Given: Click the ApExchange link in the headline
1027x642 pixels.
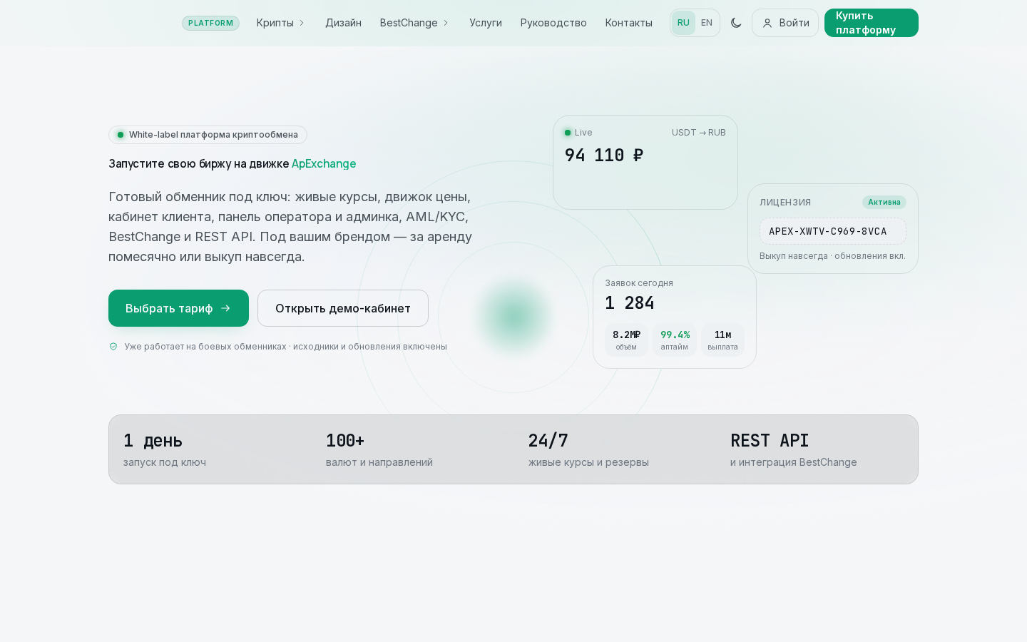Looking at the screenshot, I should [324, 163].
